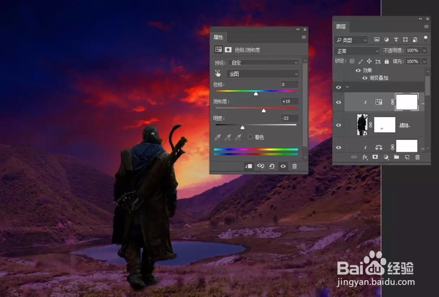Create a new group folder icon
The image size is (439, 297).
coord(396,157)
